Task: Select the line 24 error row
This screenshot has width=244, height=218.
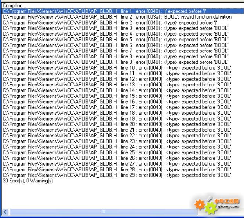Action: (x=117, y=147)
